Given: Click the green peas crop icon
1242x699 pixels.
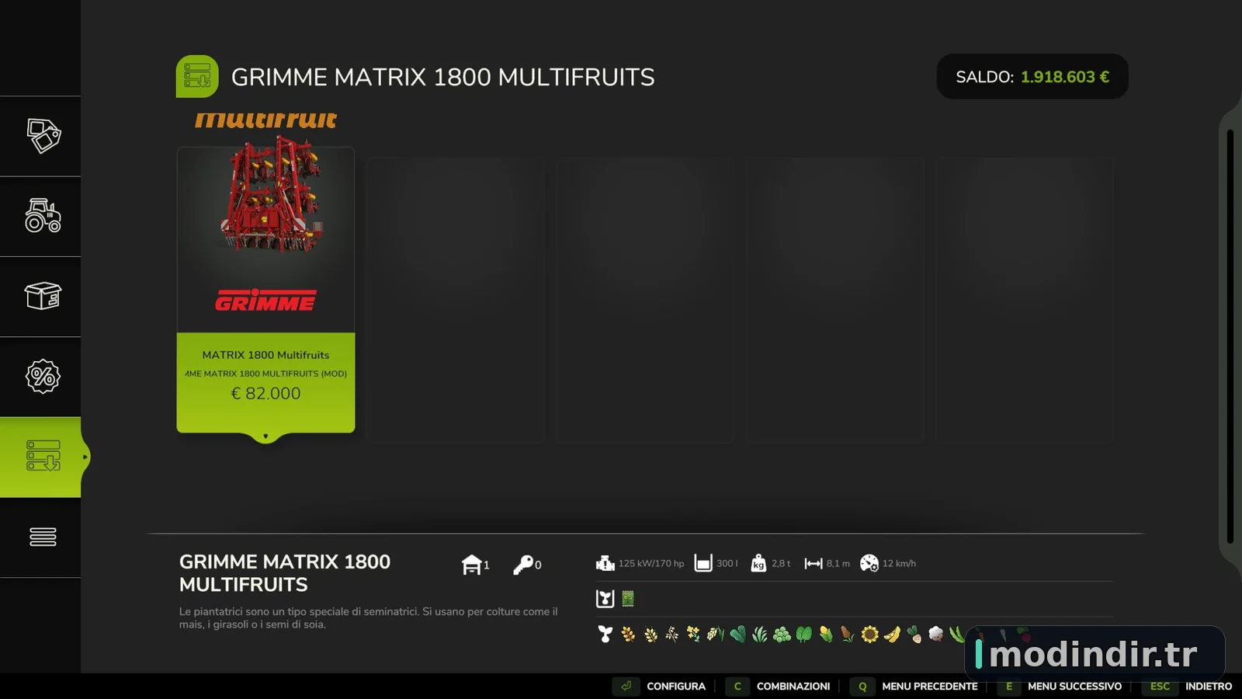Looking at the screenshot, I should tap(782, 635).
